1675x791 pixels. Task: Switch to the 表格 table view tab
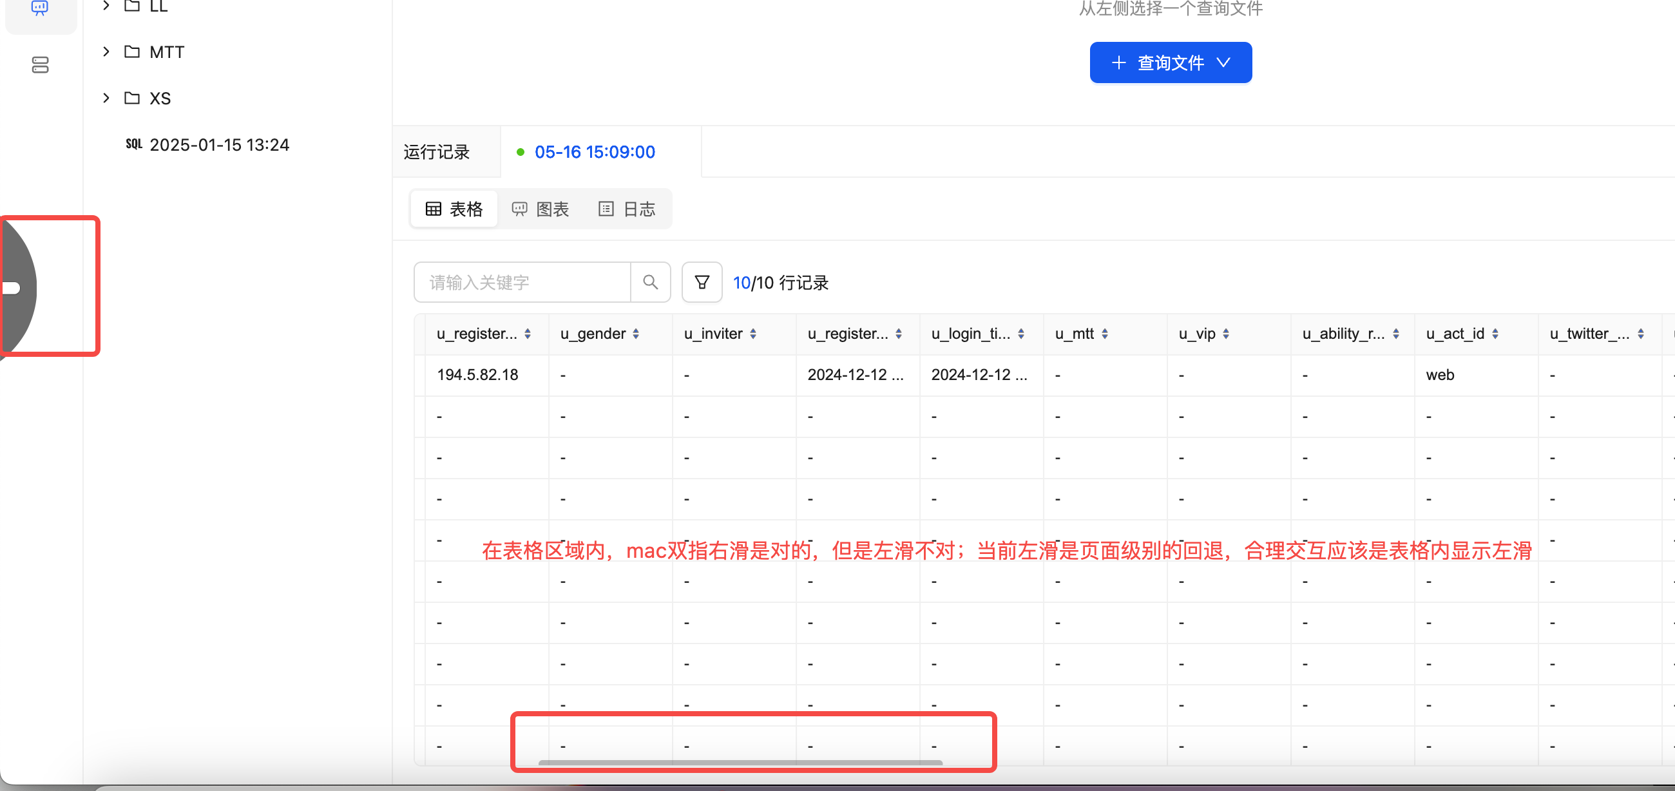(x=454, y=209)
